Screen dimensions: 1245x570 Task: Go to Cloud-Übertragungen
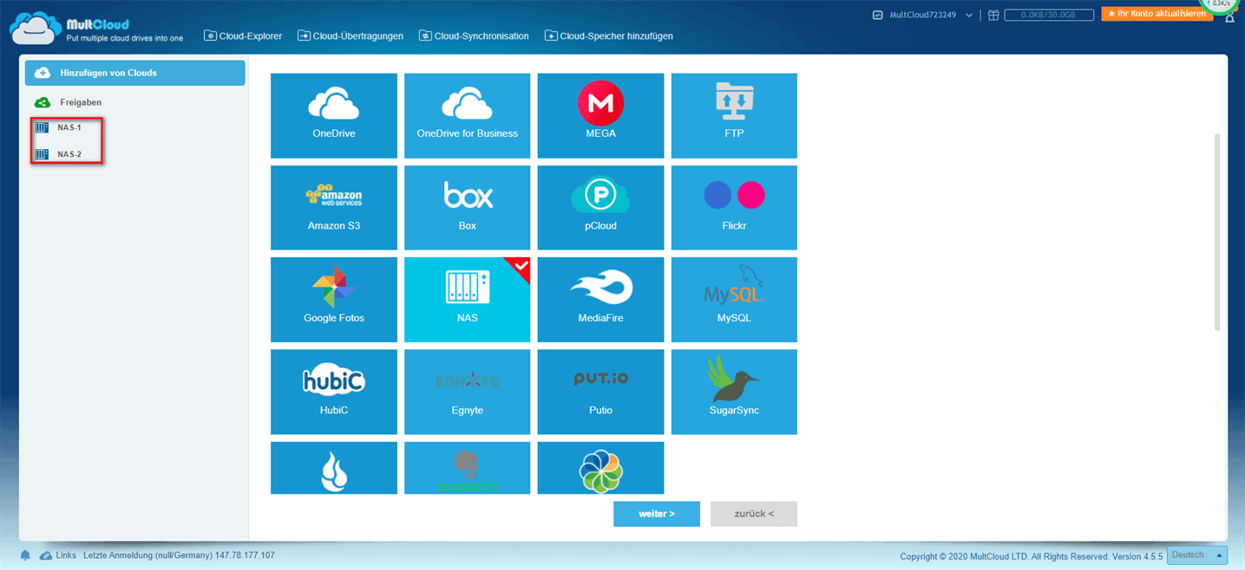pyautogui.click(x=351, y=36)
